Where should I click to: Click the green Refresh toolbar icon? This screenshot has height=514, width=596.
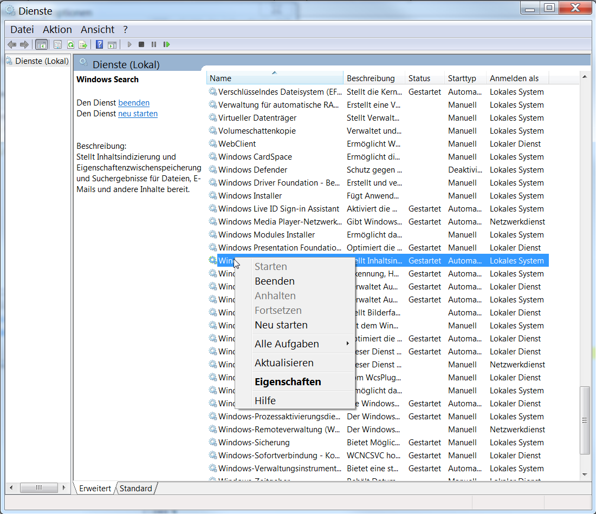tap(70, 44)
